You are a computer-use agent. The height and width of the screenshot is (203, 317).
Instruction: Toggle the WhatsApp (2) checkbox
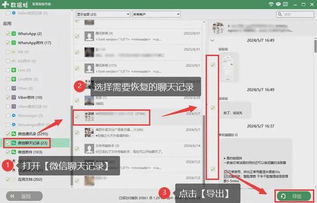tap(8, 34)
